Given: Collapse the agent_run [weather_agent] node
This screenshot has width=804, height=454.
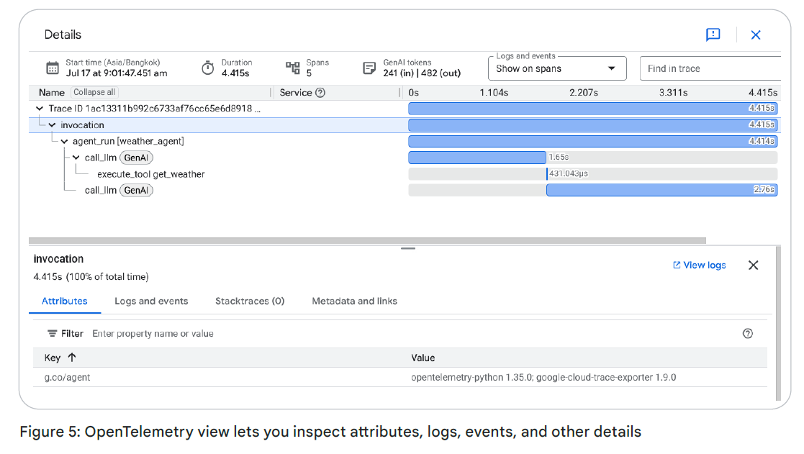Looking at the screenshot, I should pos(64,142).
